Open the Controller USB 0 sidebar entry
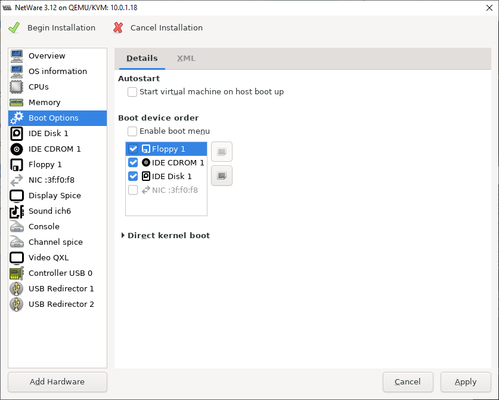The image size is (499, 400). coord(58,273)
